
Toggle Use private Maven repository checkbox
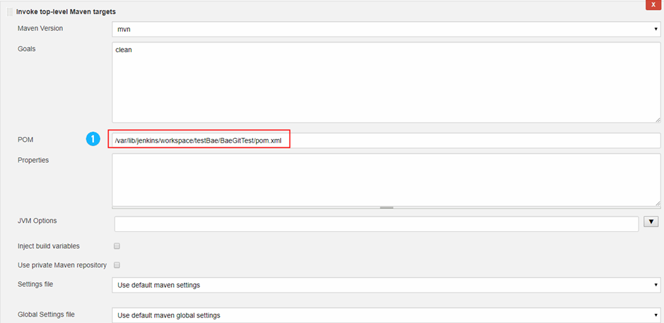[117, 265]
